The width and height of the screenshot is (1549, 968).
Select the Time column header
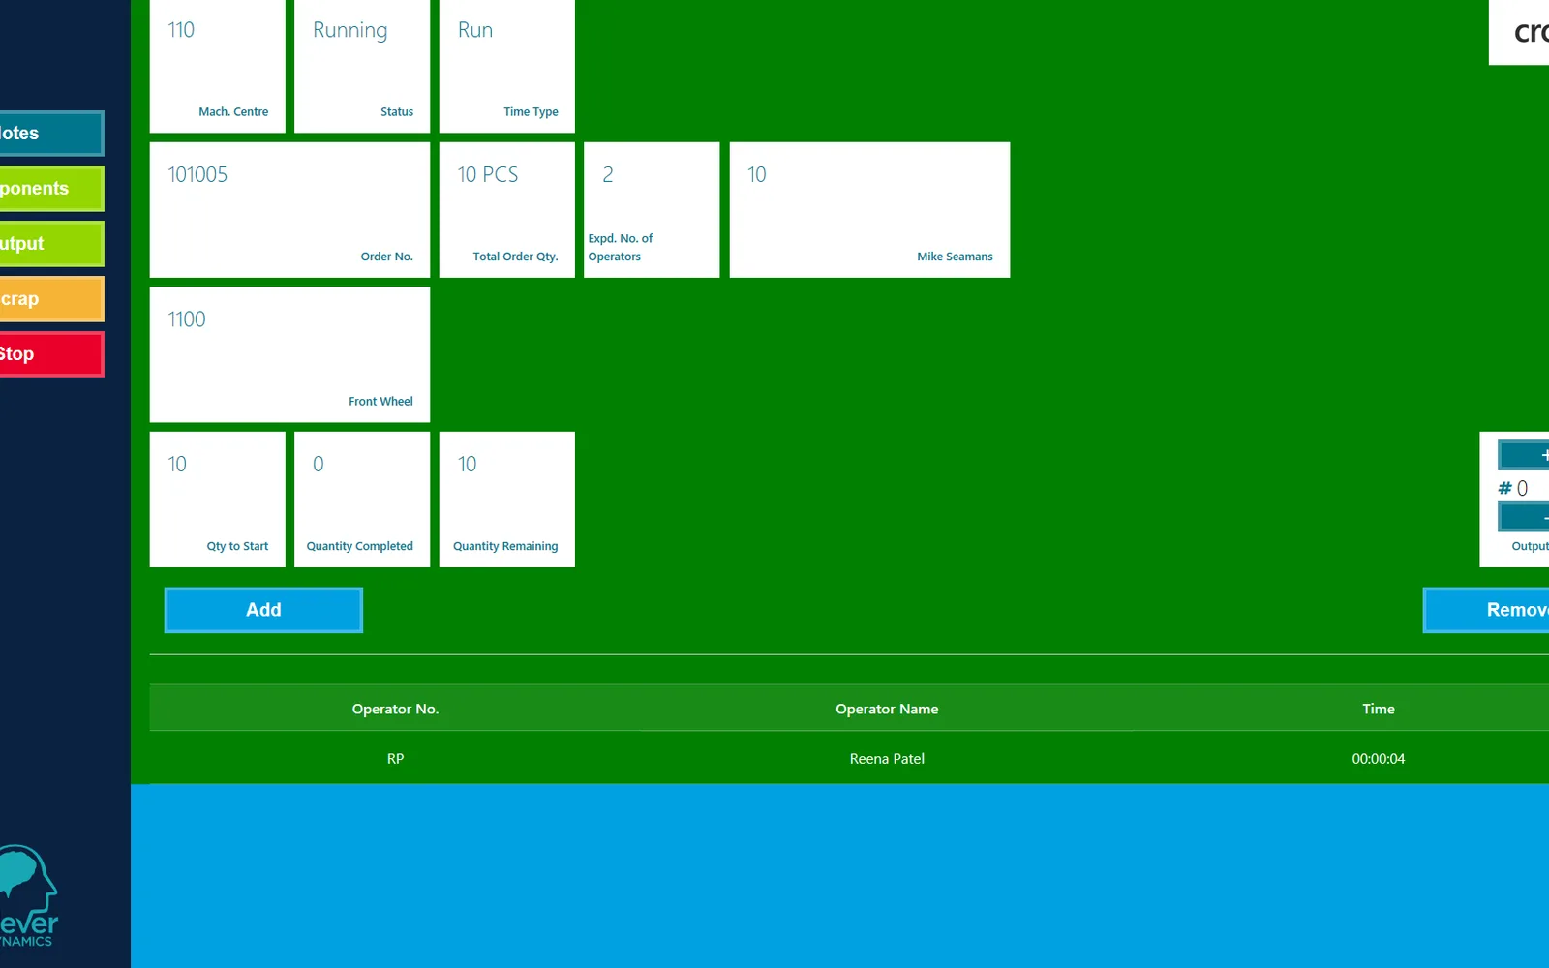tap(1379, 709)
